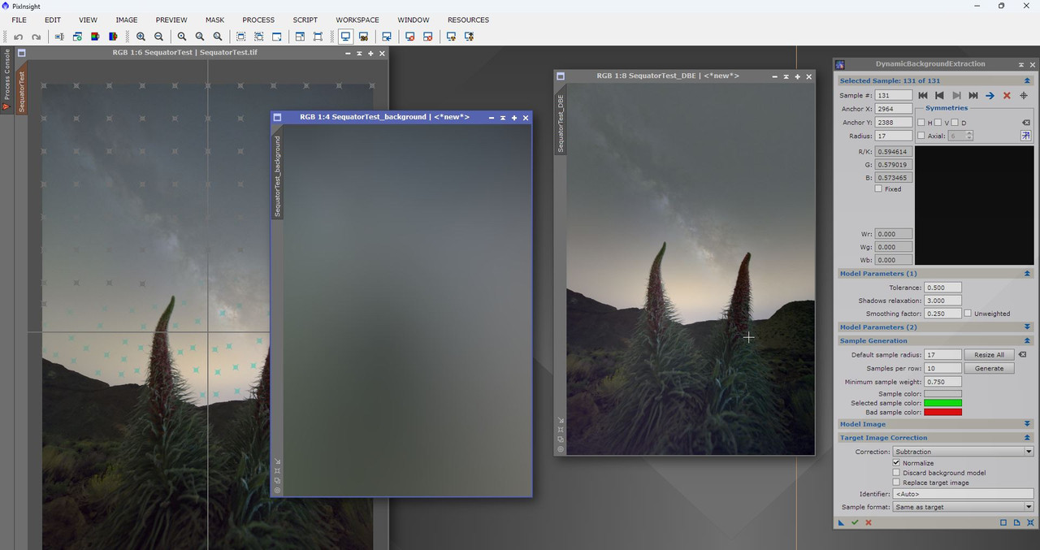Screen dimensions: 1040x550
Task: Click the colorful DBE icon in panel title
Action: click(840, 64)
